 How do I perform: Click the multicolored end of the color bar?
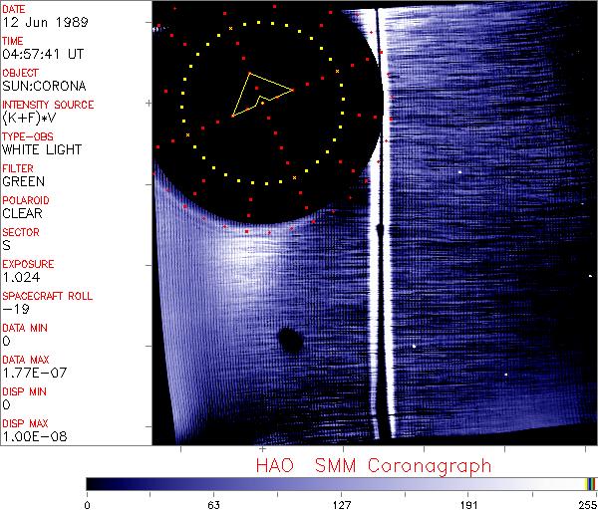590,483
